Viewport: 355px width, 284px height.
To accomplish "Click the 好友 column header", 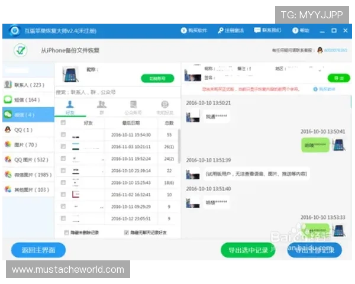I will 88,123.
